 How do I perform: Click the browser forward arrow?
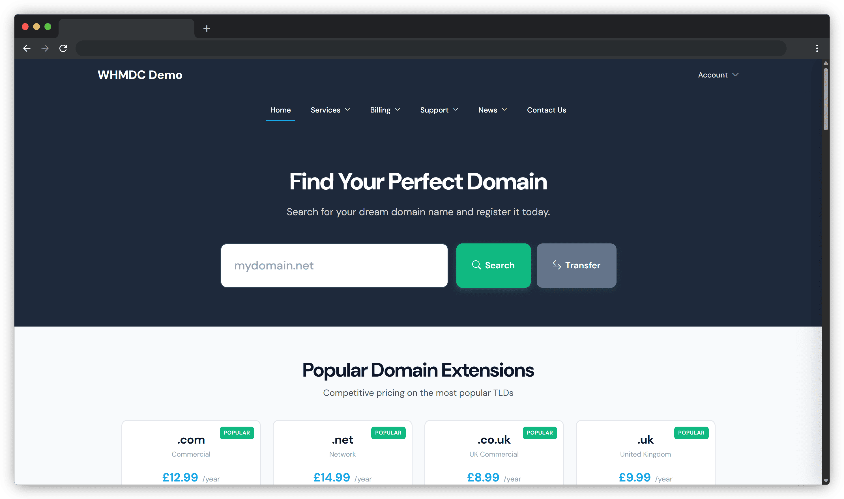click(45, 48)
